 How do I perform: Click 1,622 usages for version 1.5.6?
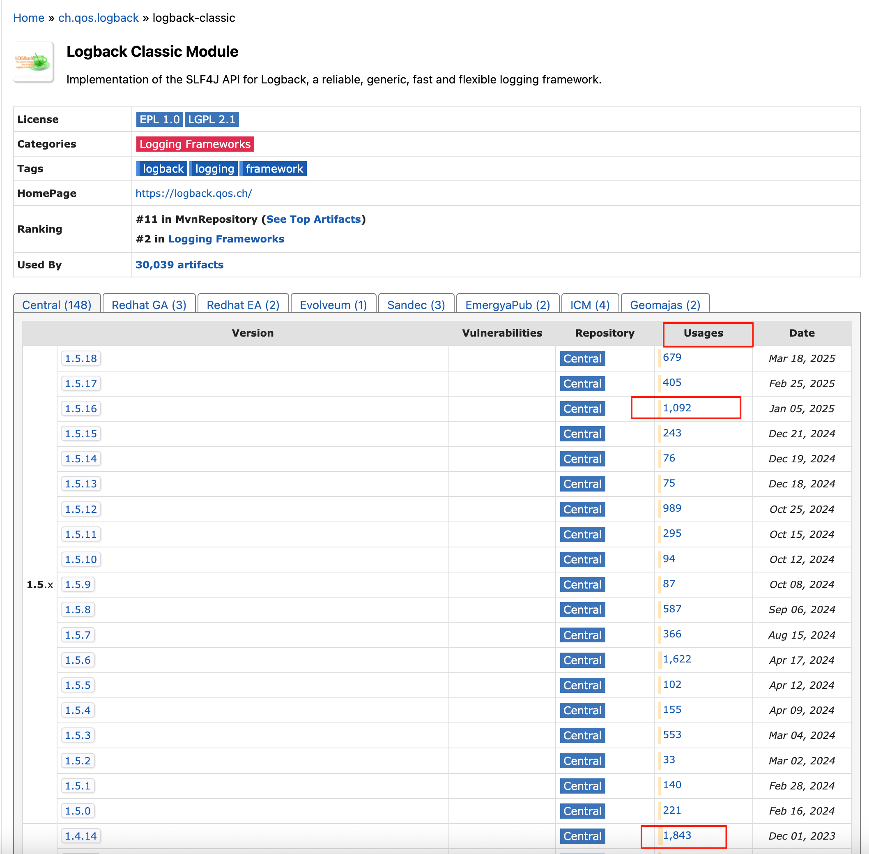677,659
